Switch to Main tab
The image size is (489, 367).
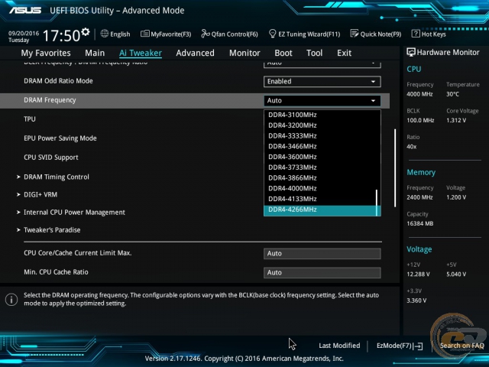coord(95,53)
